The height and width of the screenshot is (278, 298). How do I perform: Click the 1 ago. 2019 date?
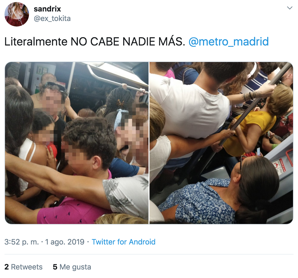(64, 242)
